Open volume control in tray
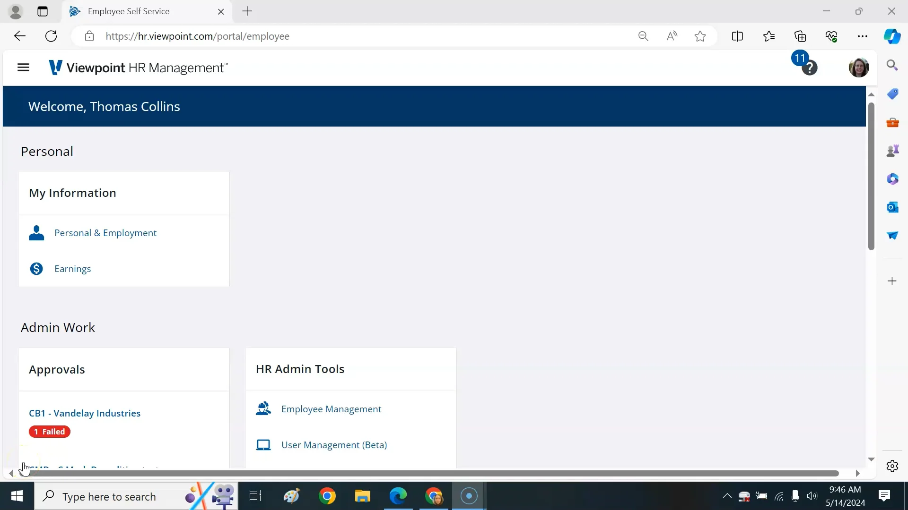The height and width of the screenshot is (510, 908). [812, 496]
